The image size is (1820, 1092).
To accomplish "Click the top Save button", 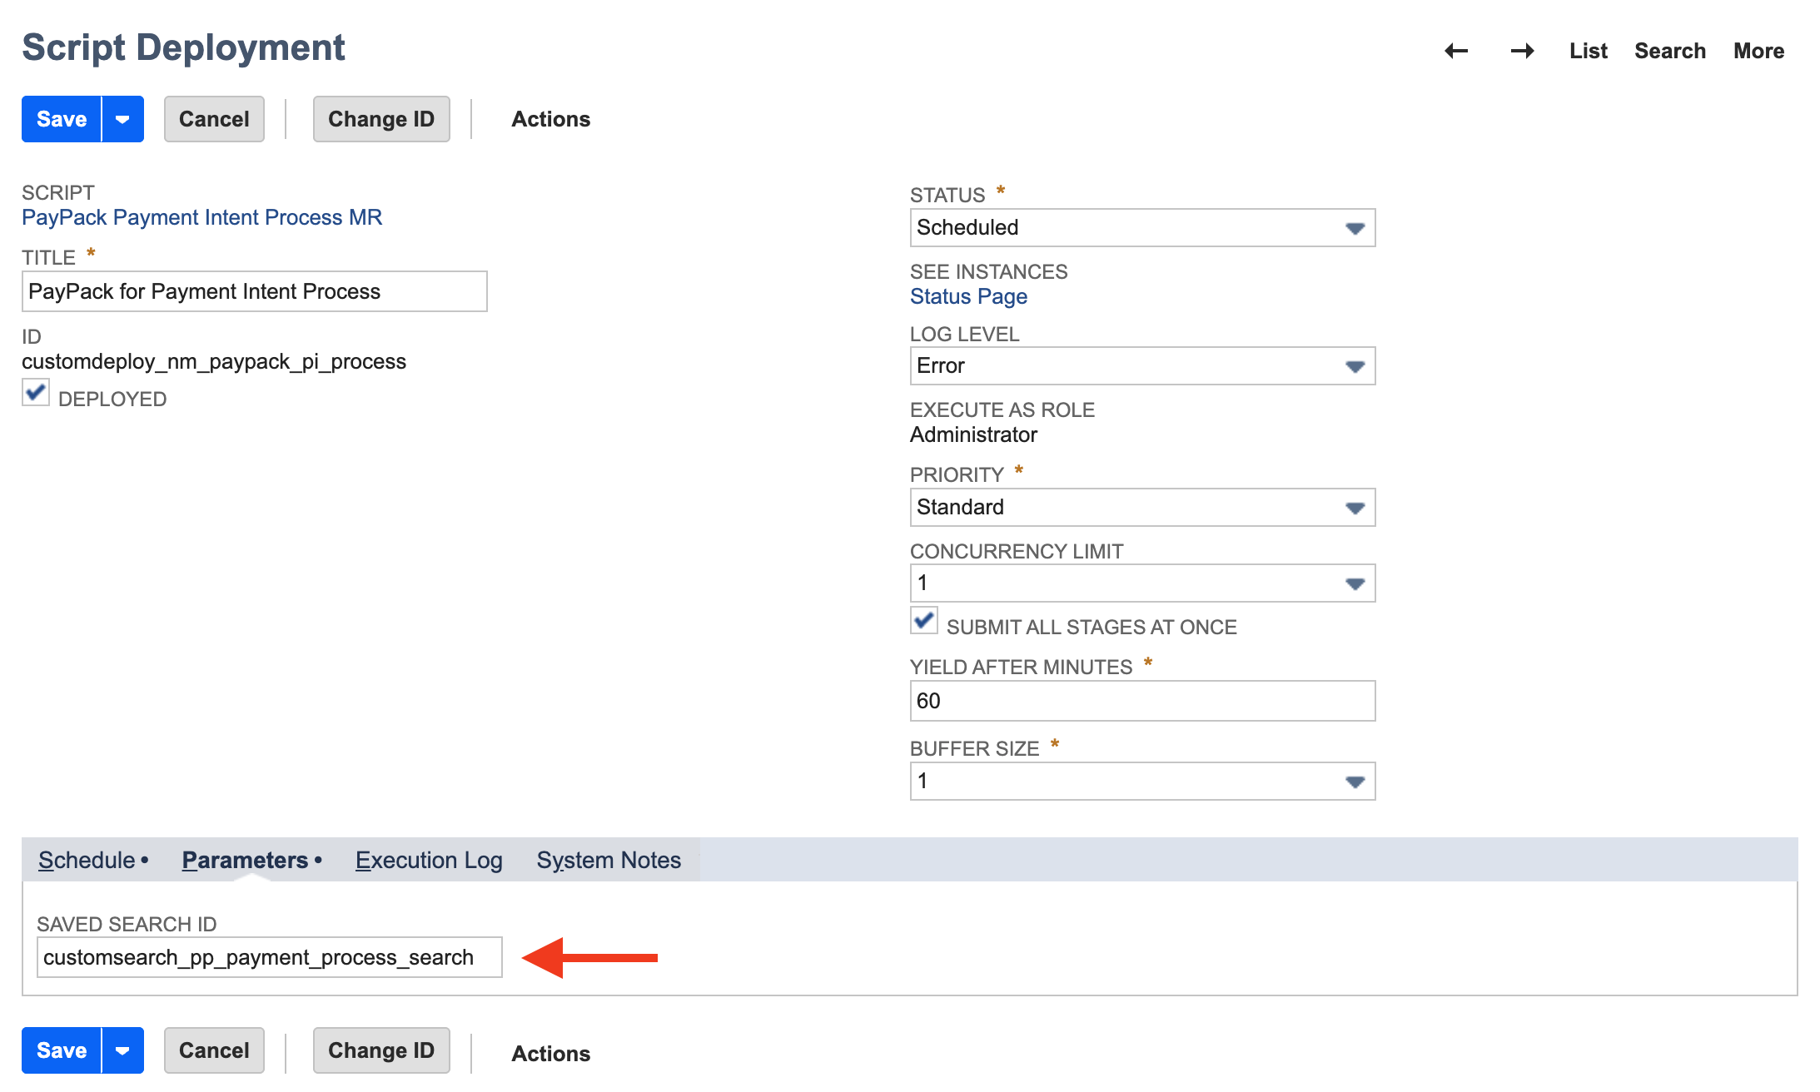I will (x=62, y=119).
